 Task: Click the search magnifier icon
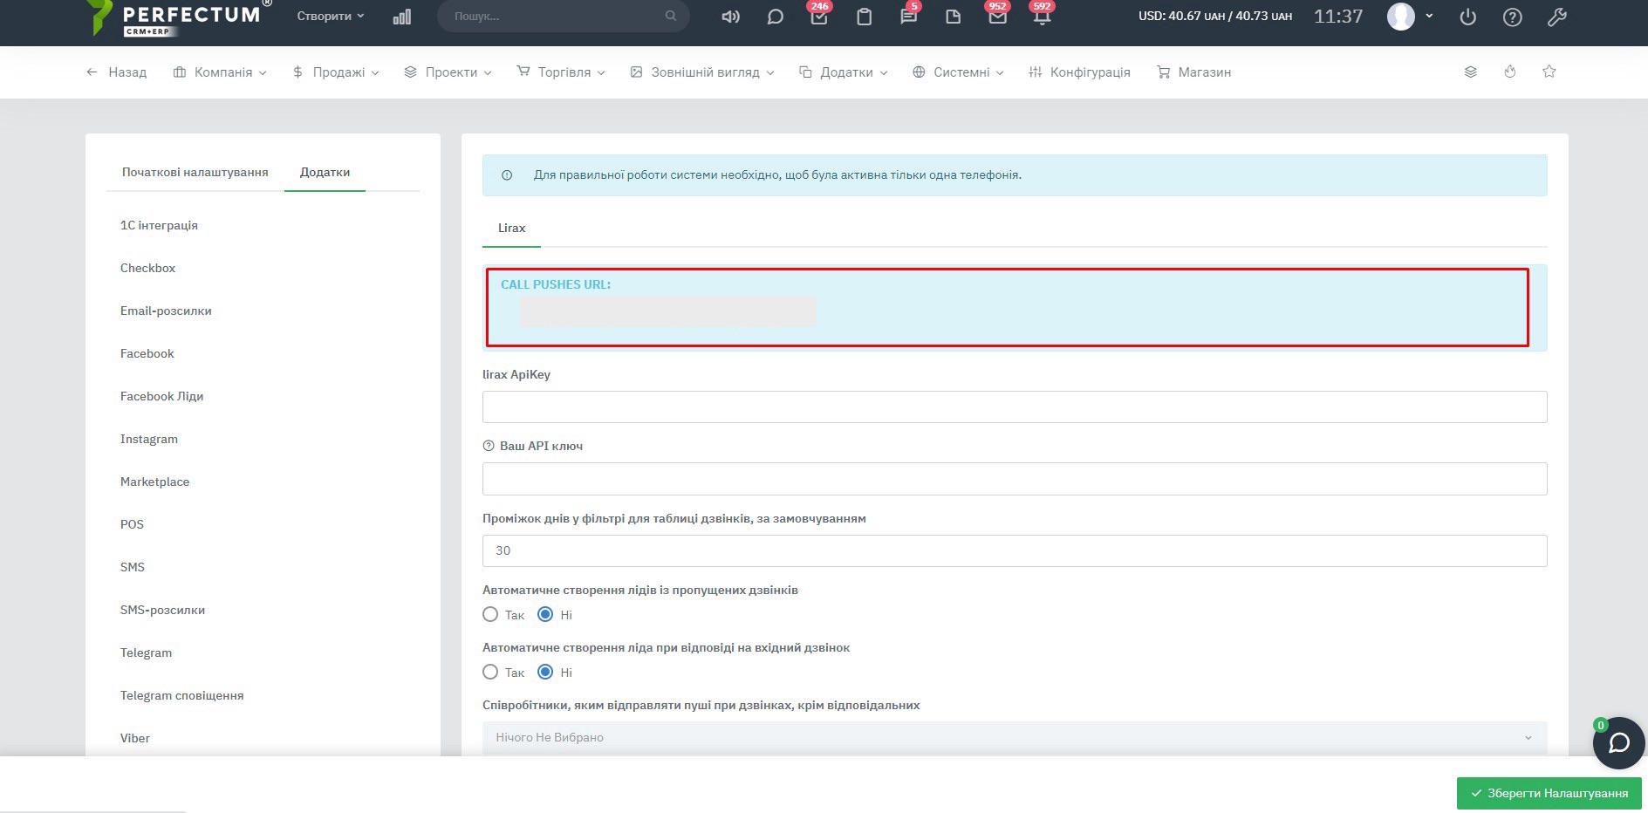[671, 16]
